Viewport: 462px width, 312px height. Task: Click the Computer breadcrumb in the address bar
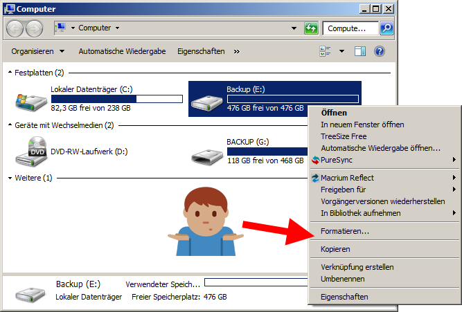tap(95, 28)
